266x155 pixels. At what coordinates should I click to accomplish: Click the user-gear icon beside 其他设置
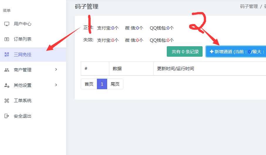[x=7, y=85]
